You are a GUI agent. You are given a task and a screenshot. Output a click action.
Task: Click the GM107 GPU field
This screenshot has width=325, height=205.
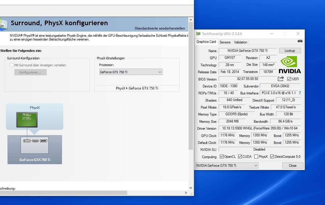click(230, 58)
